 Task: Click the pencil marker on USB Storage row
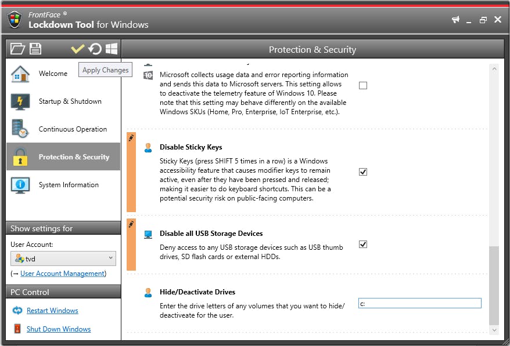click(131, 224)
